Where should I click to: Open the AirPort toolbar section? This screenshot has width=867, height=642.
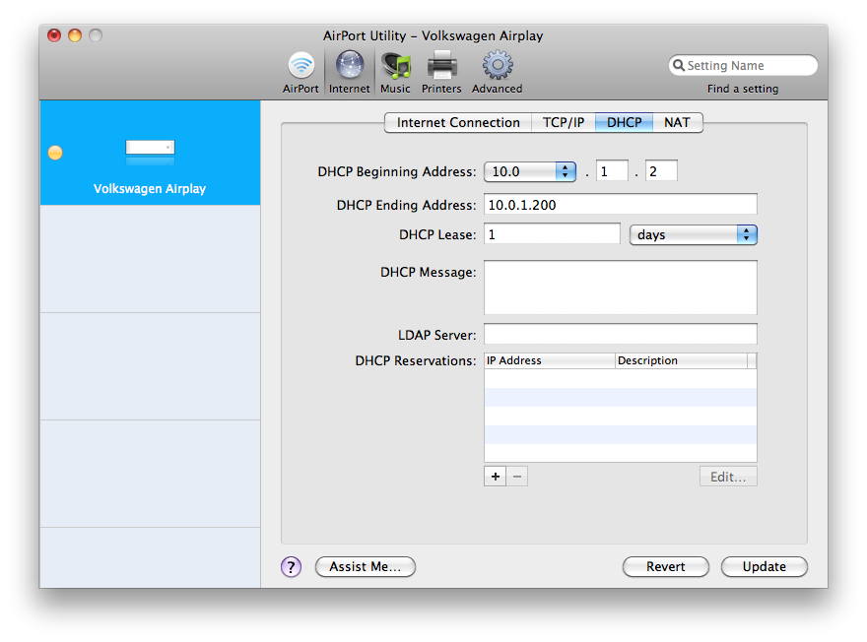tap(300, 73)
